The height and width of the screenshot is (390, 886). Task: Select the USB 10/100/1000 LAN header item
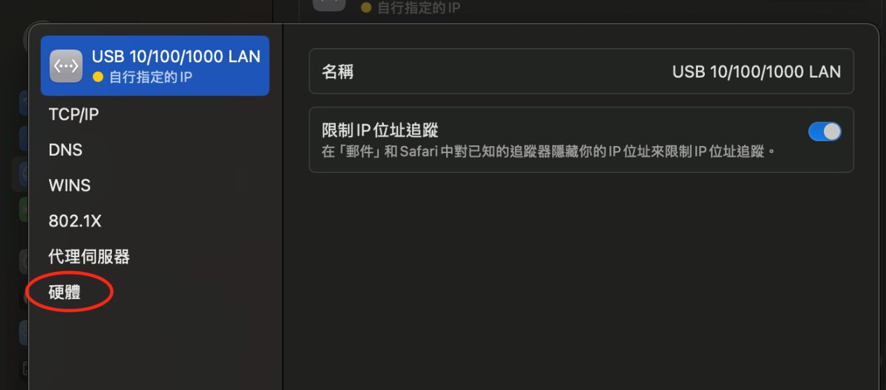(155, 66)
